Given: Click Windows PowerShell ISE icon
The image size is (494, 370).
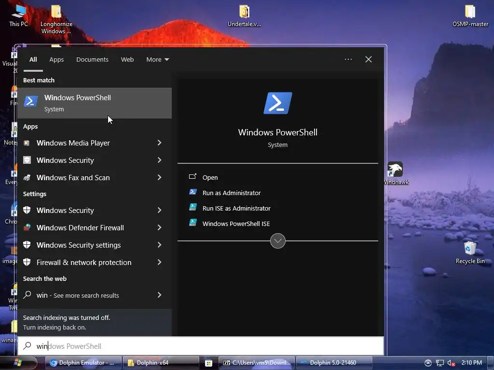Looking at the screenshot, I should pos(193,223).
